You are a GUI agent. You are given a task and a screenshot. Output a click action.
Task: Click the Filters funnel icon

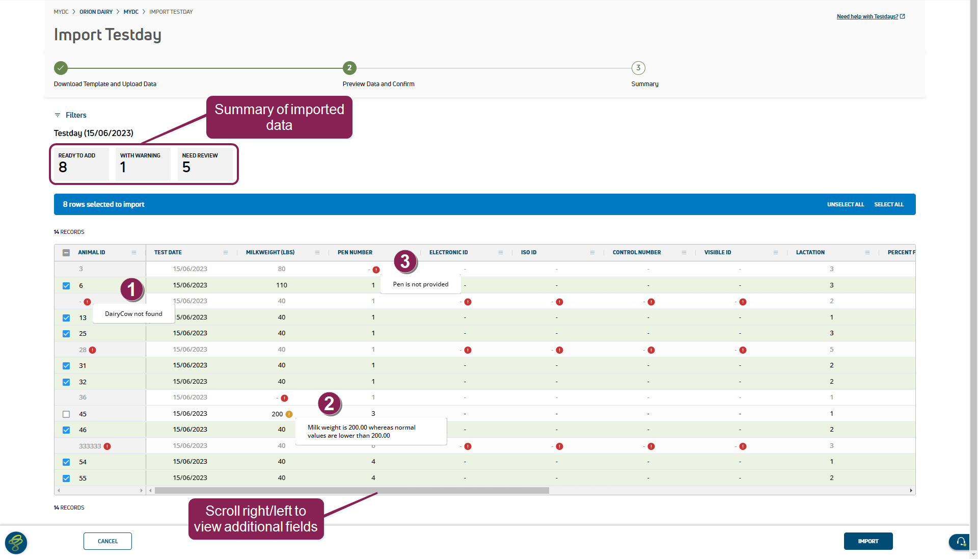coord(58,115)
